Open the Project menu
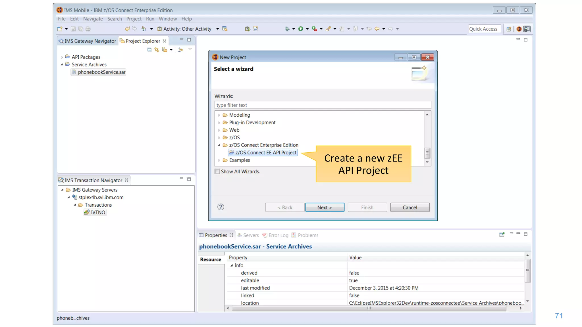This screenshot has height=327, width=582. (134, 19)
